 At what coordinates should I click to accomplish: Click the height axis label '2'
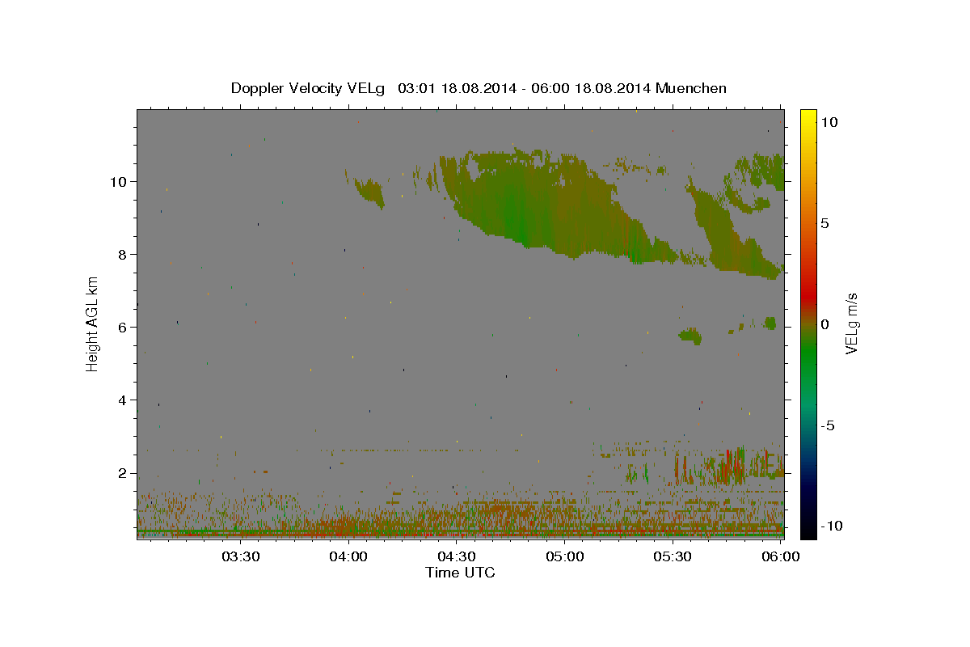[122, 473]
